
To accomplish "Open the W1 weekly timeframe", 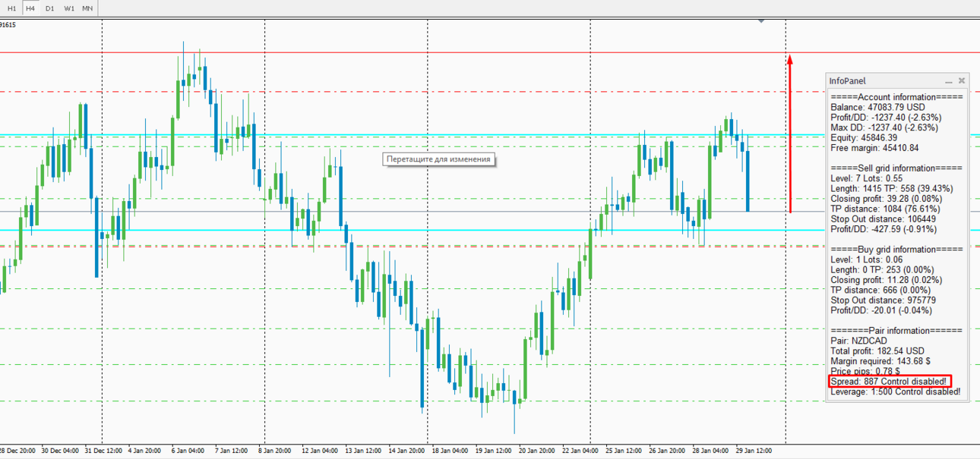I will point(69,8).
